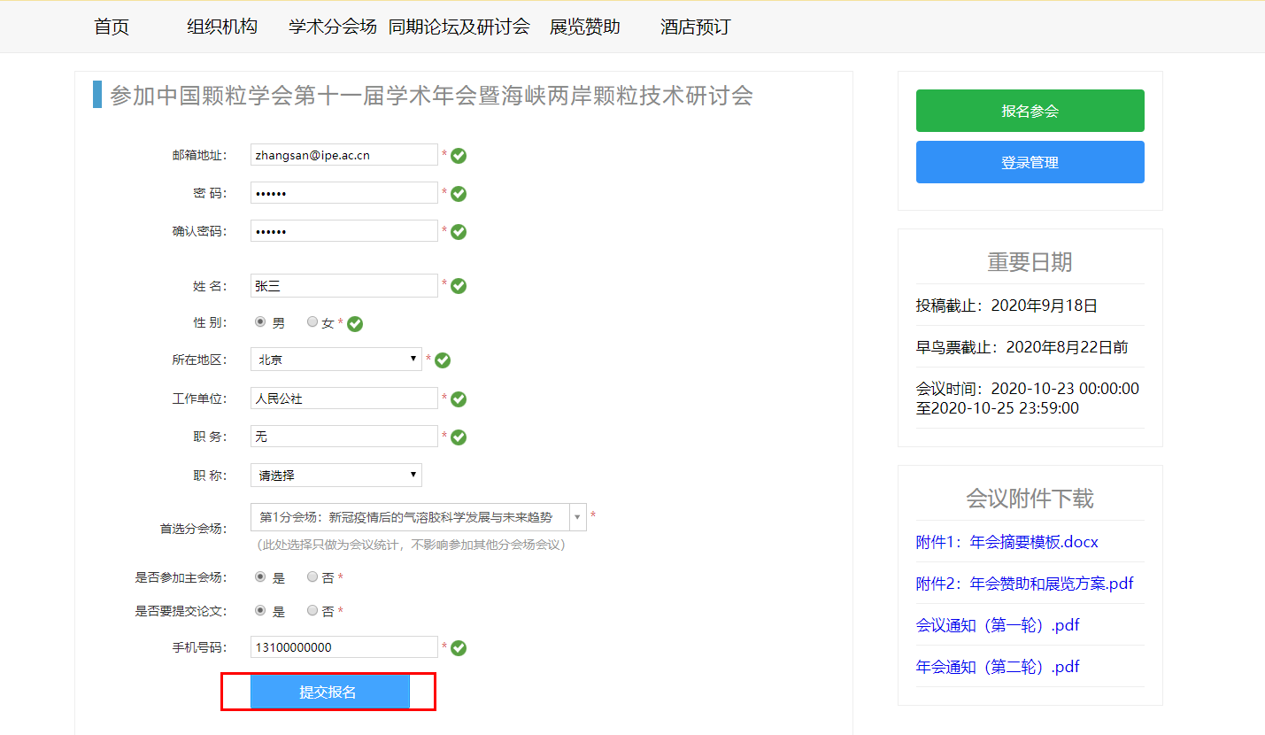Open the 首选分会场 session dropdown
1265x735 pixels.
click(578, 518)
